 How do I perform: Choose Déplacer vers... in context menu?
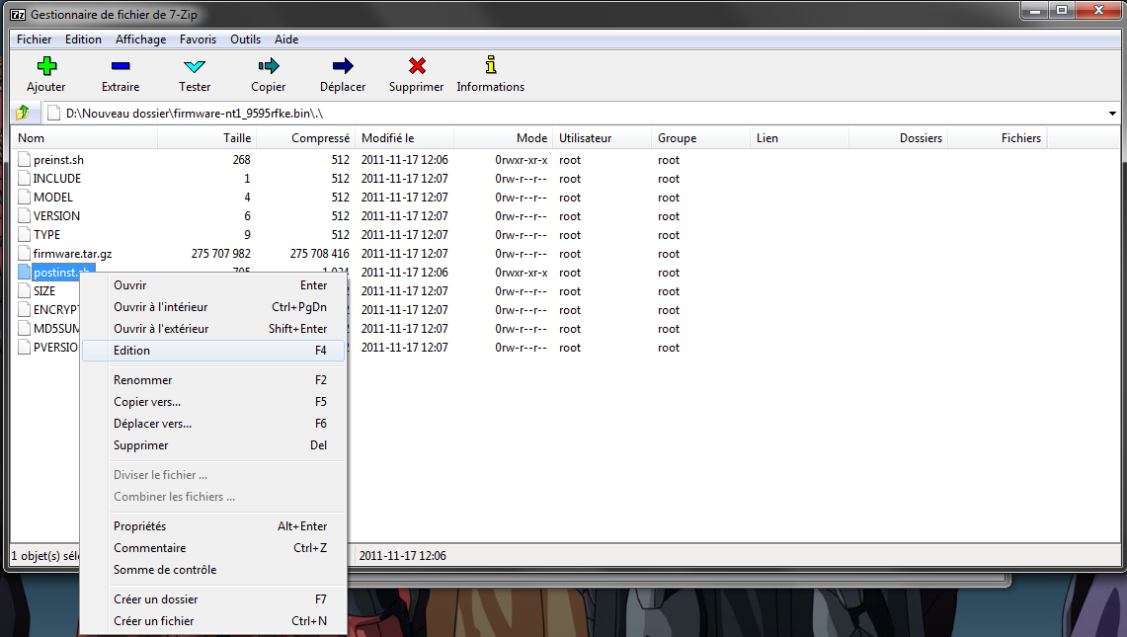(213, 424)
